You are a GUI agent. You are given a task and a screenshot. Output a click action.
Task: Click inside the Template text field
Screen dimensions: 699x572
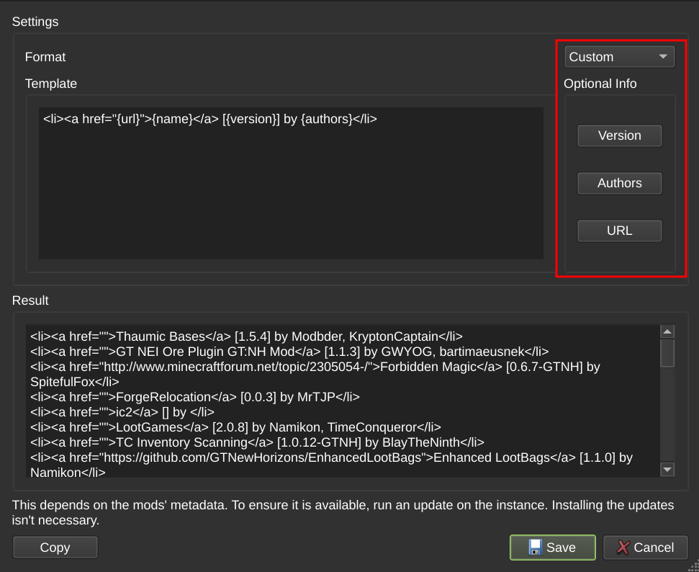288,180
